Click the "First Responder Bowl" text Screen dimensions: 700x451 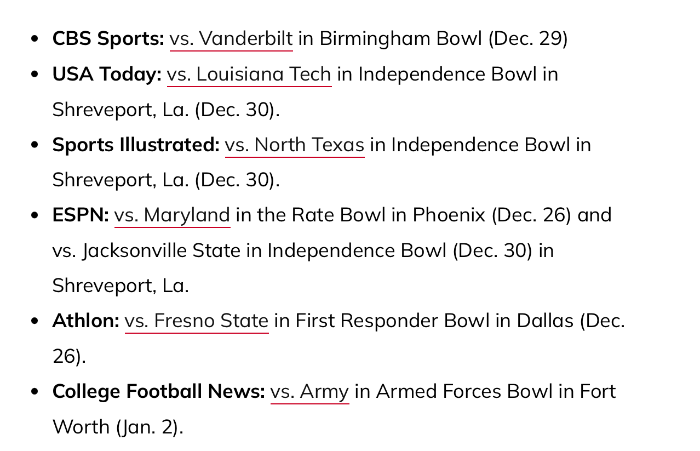(x=393, y=321)
